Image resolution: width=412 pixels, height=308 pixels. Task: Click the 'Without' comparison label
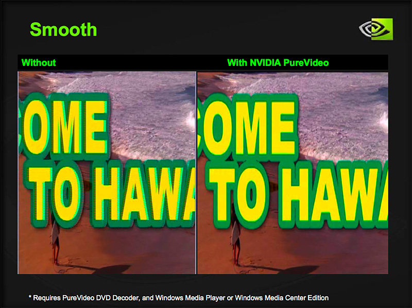[39, 62]
